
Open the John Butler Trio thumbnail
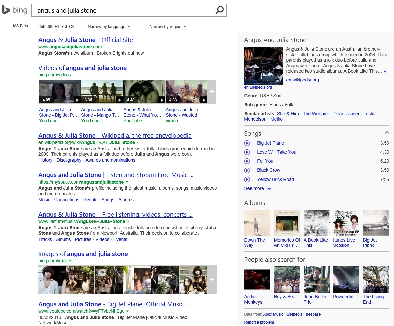317,279
